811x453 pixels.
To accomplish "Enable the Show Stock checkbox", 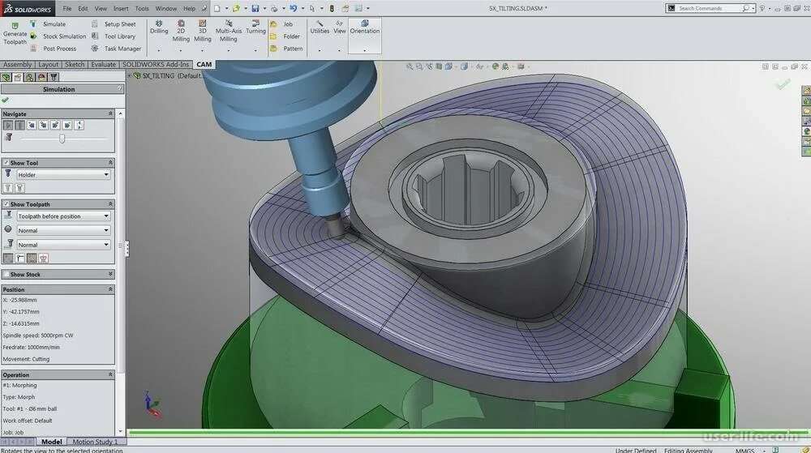I will click(x=6, y=274).
